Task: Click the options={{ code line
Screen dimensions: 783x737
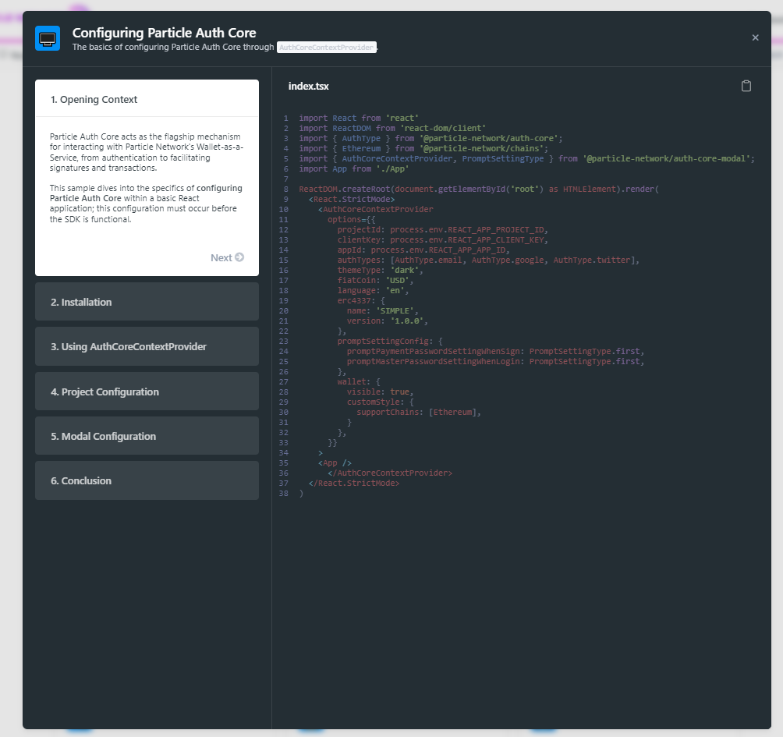Action: click(352, 219)
